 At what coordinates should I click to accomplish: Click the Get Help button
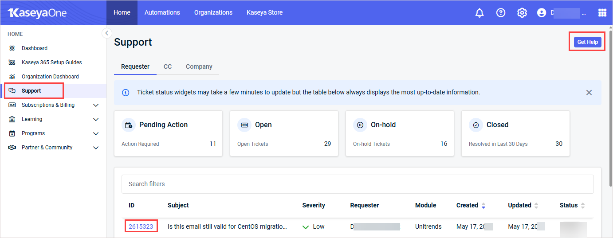coord(587,42)
